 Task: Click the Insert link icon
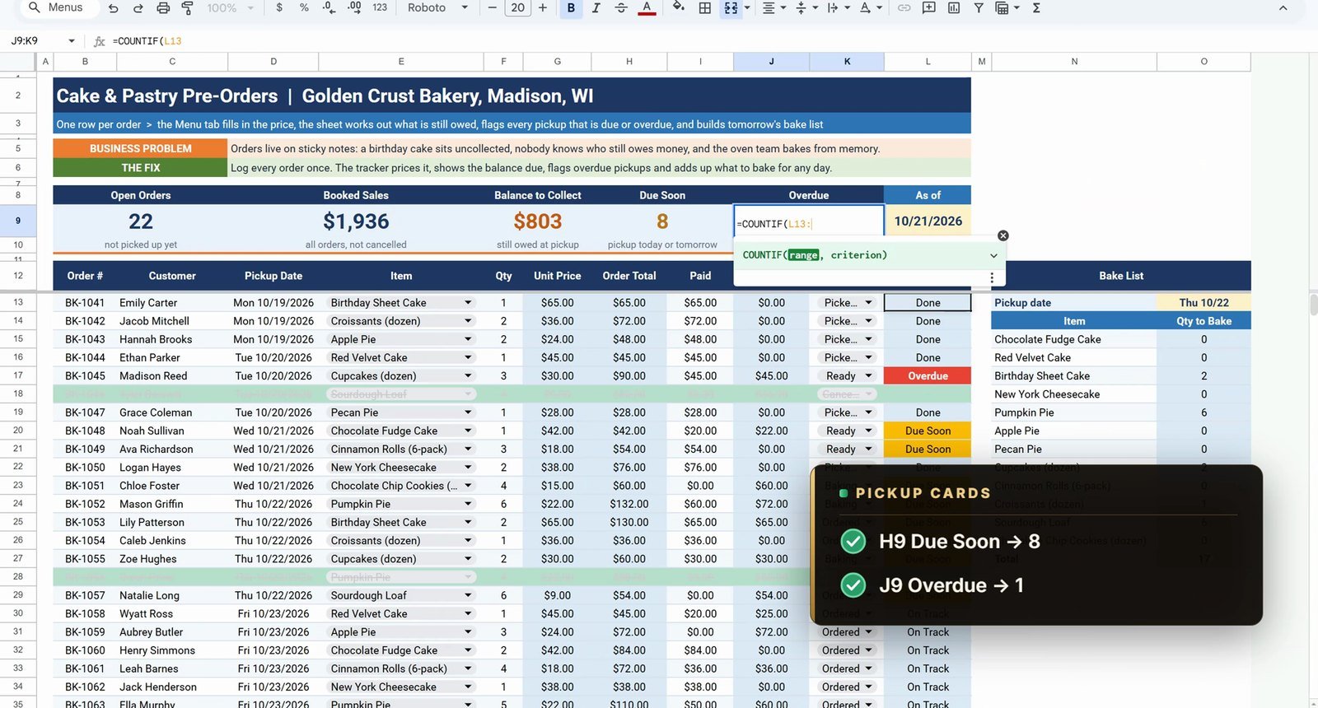[x=904, y=7]
